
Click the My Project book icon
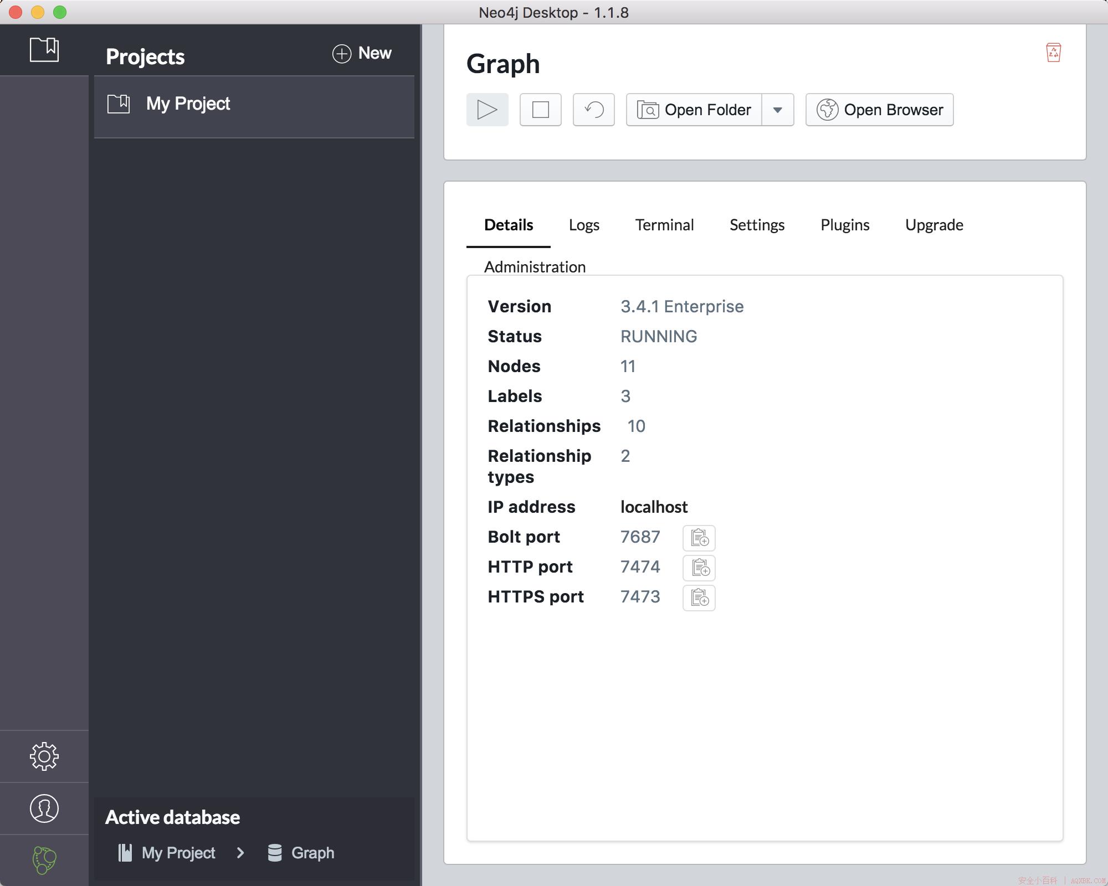[119, 104]
